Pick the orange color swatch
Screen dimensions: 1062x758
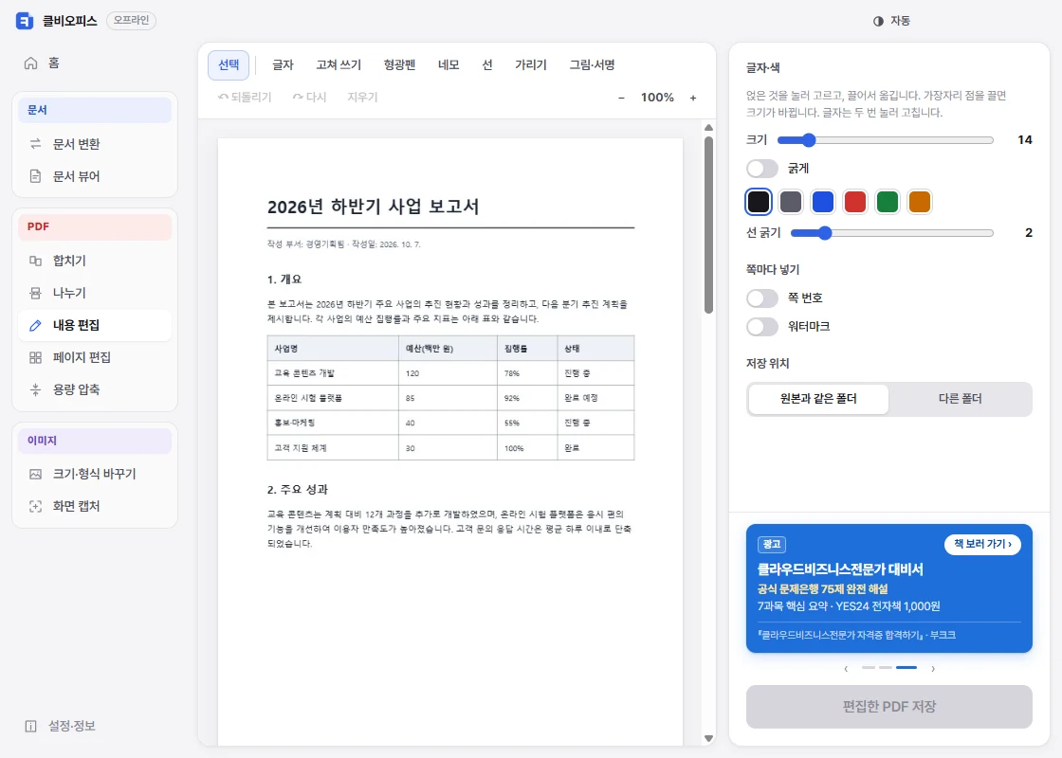(919, 202)
